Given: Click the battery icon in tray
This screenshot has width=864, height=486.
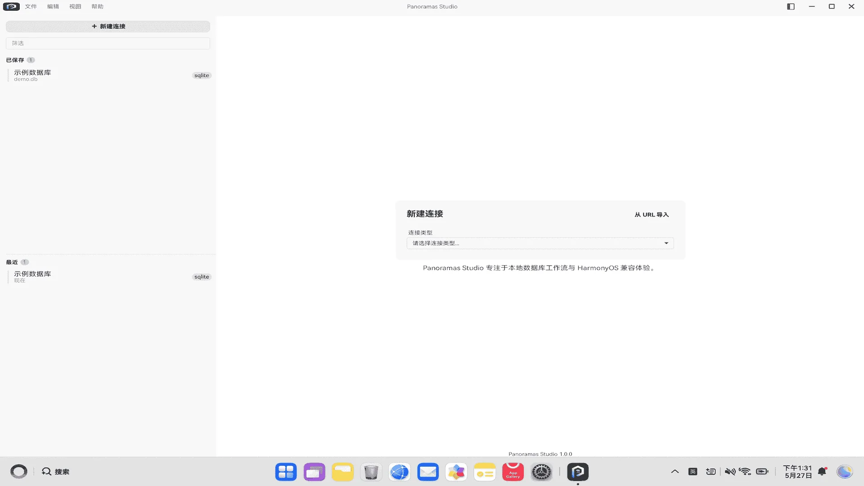Looking at the screenshot, I should click(x=762, y=472).
